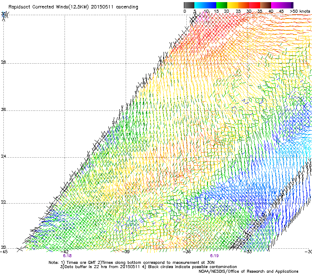The image size is (312, 274).
Task: Click the word 'ascending' in the title
Action: click(x=127, y=7)
